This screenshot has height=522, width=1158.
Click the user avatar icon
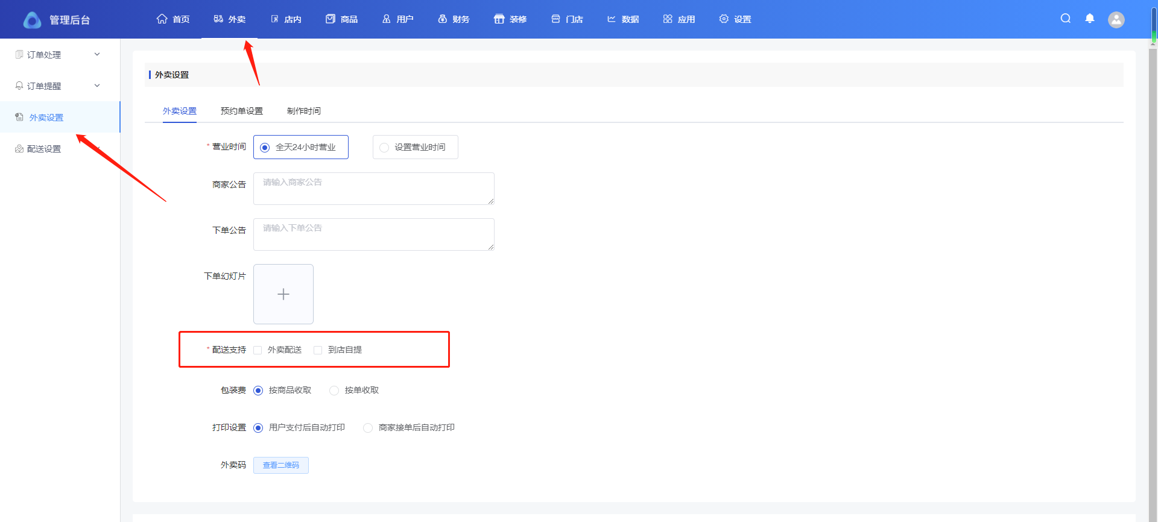click(x=1116, y=20)
